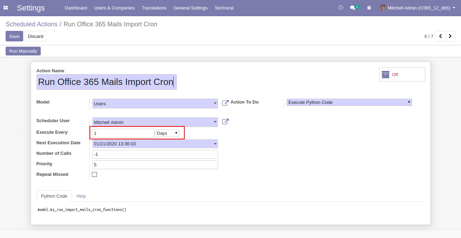Open the apps grid menu icon

[6, 8]
